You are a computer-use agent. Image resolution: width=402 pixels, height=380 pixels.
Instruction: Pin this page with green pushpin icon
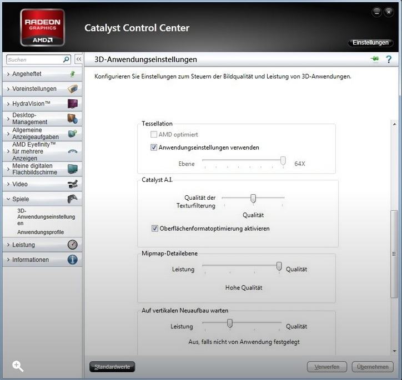tap(375, 59)
